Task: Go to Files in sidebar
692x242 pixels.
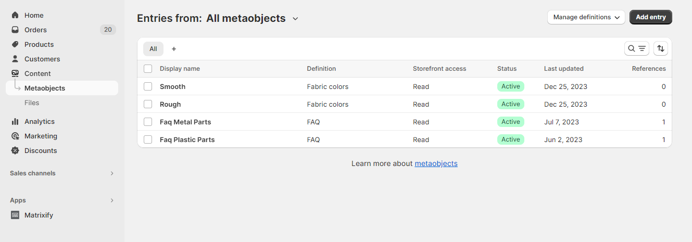Action: click(x=32, y=103)
